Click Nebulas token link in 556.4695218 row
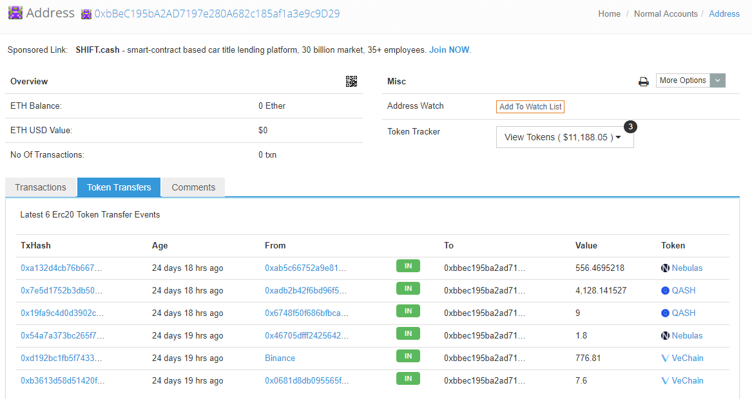 pos(687,268)
